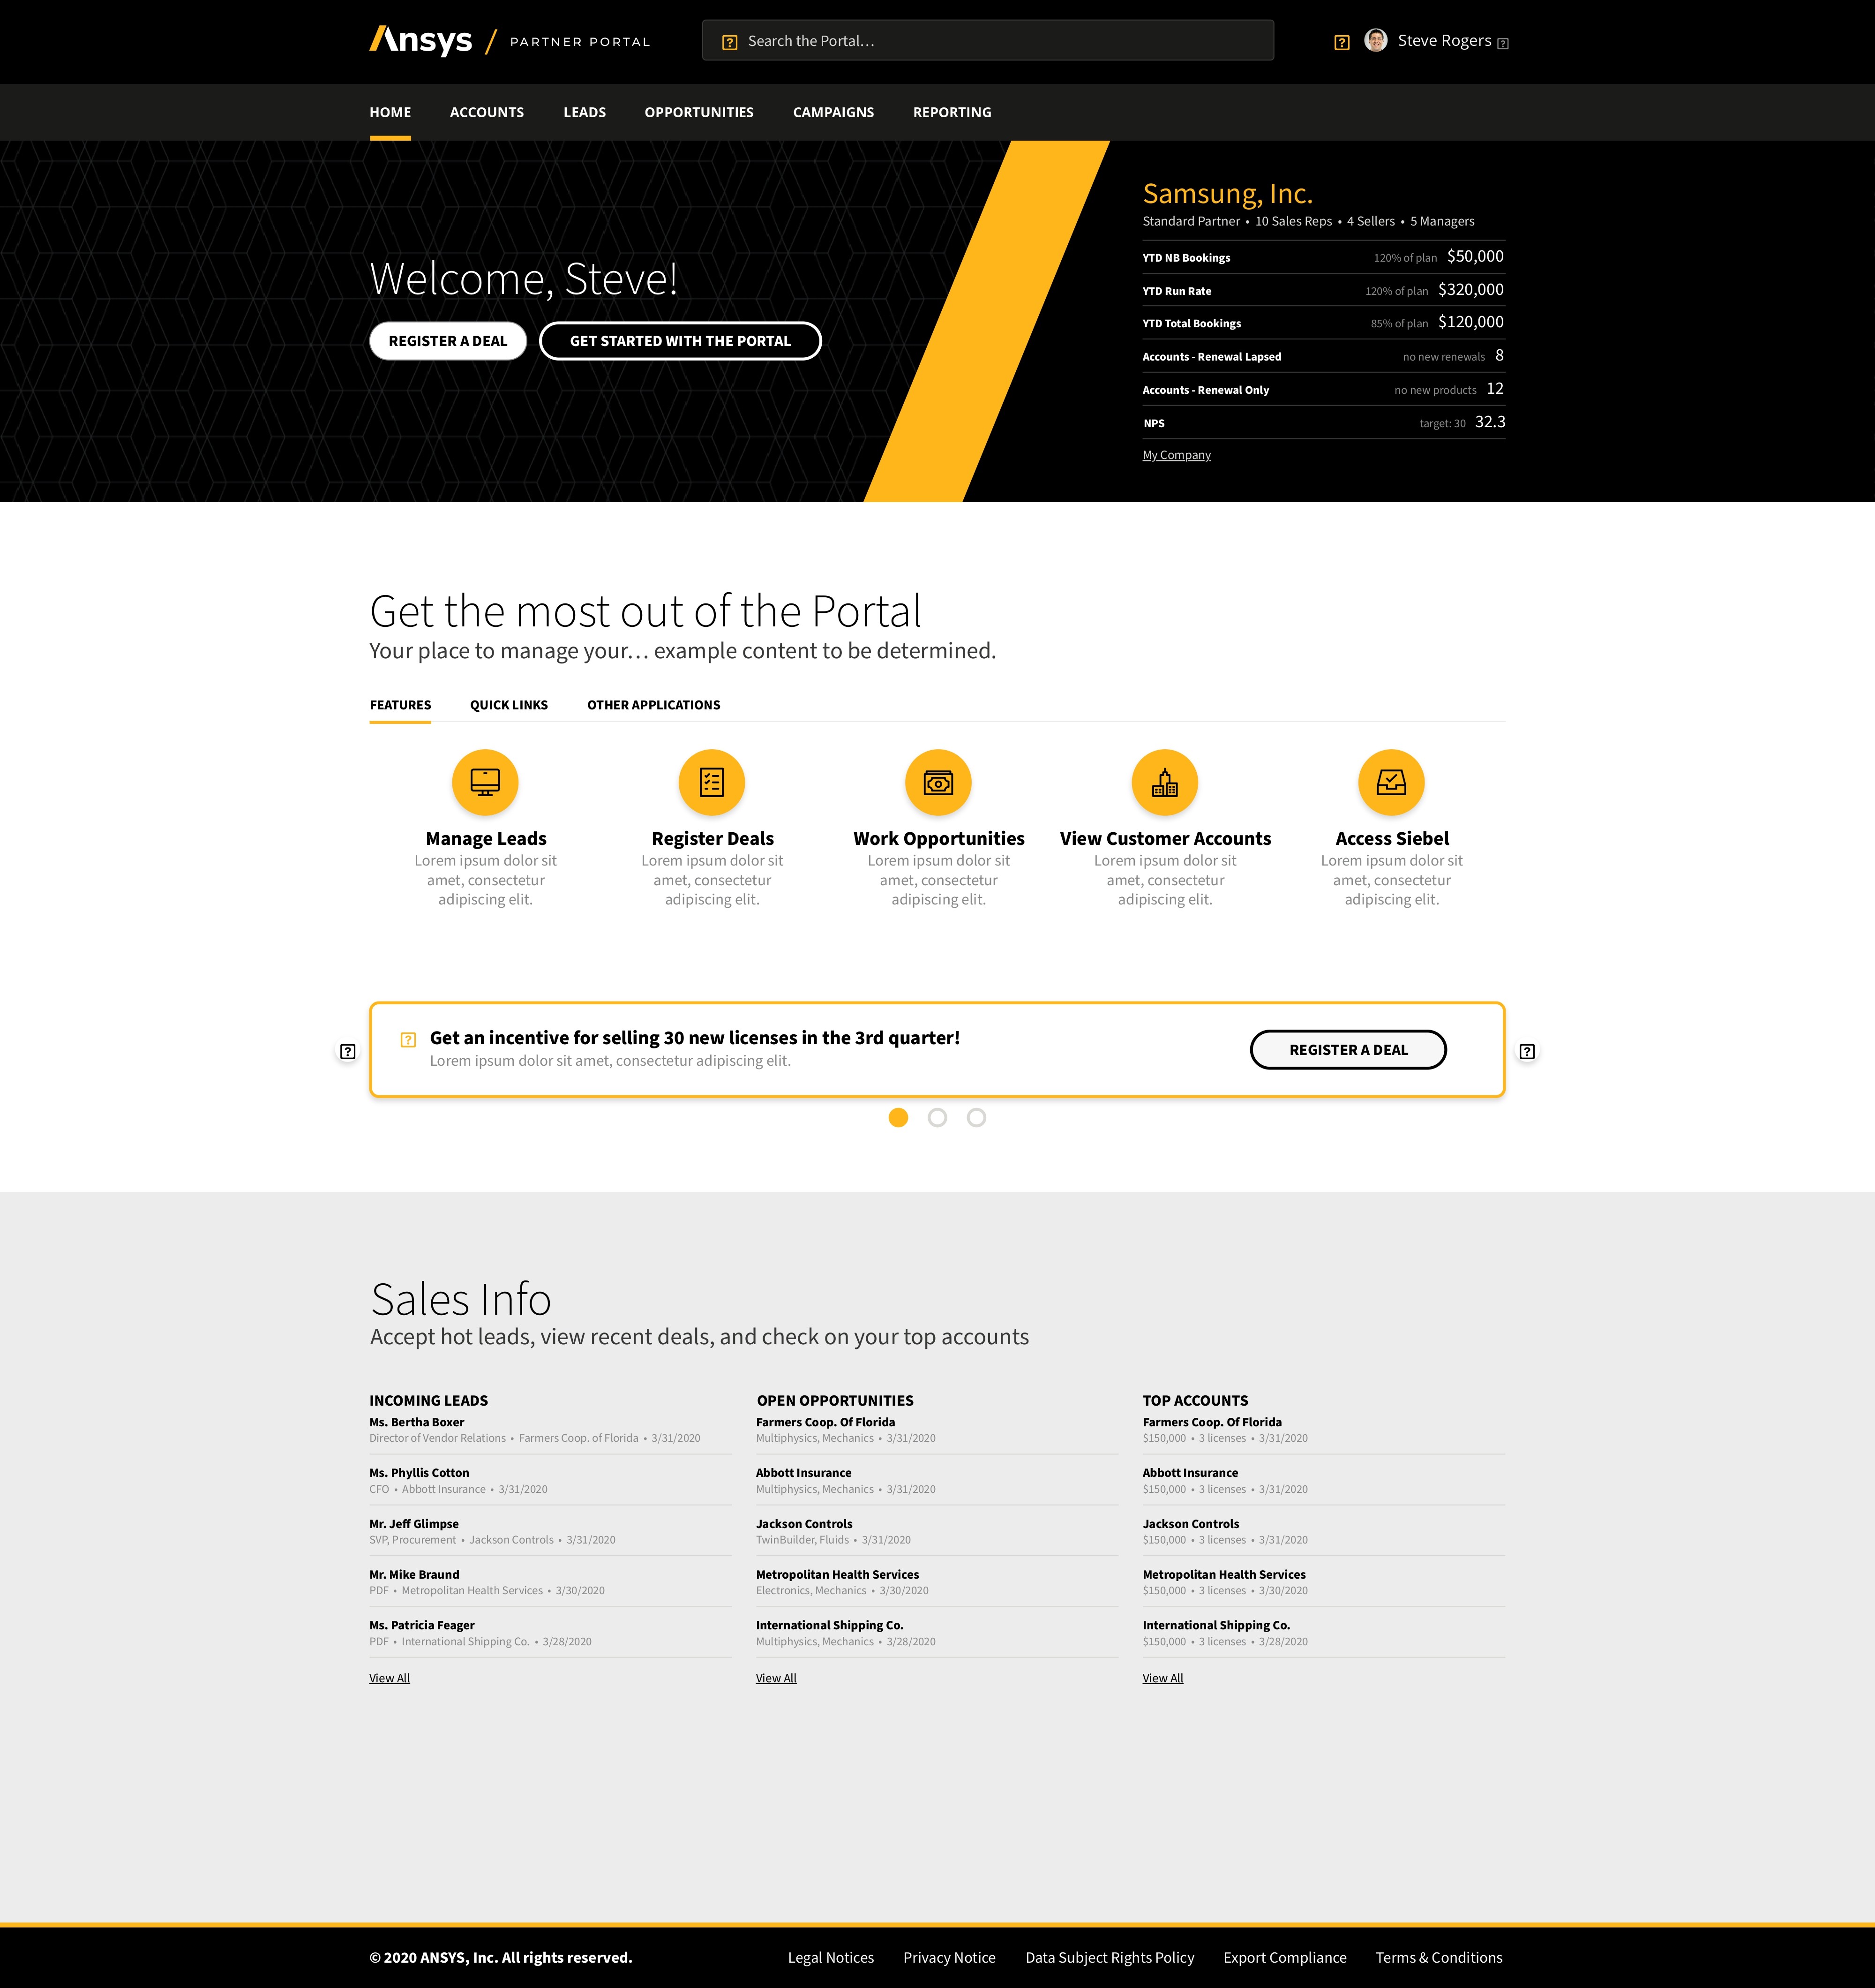Click the Samsung, Inc. company name
The width and height of the screenshot is (1875, 1988).
click(1227, 194)
